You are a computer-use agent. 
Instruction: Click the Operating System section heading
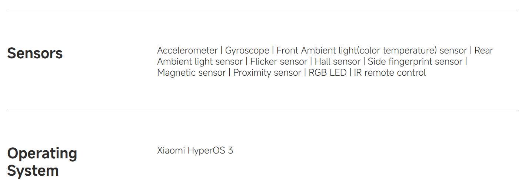[x=42, y=162]
